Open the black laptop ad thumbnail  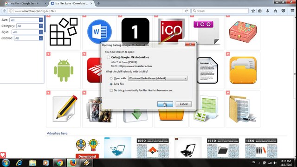tap(187, 148)
